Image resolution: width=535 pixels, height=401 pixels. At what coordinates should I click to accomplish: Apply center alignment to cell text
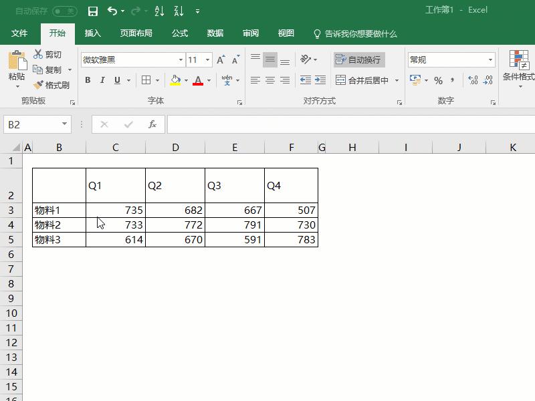[x=270, y=80]
